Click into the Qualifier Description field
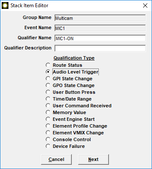Viewport: 152px width, 169px height. point(100,48)
